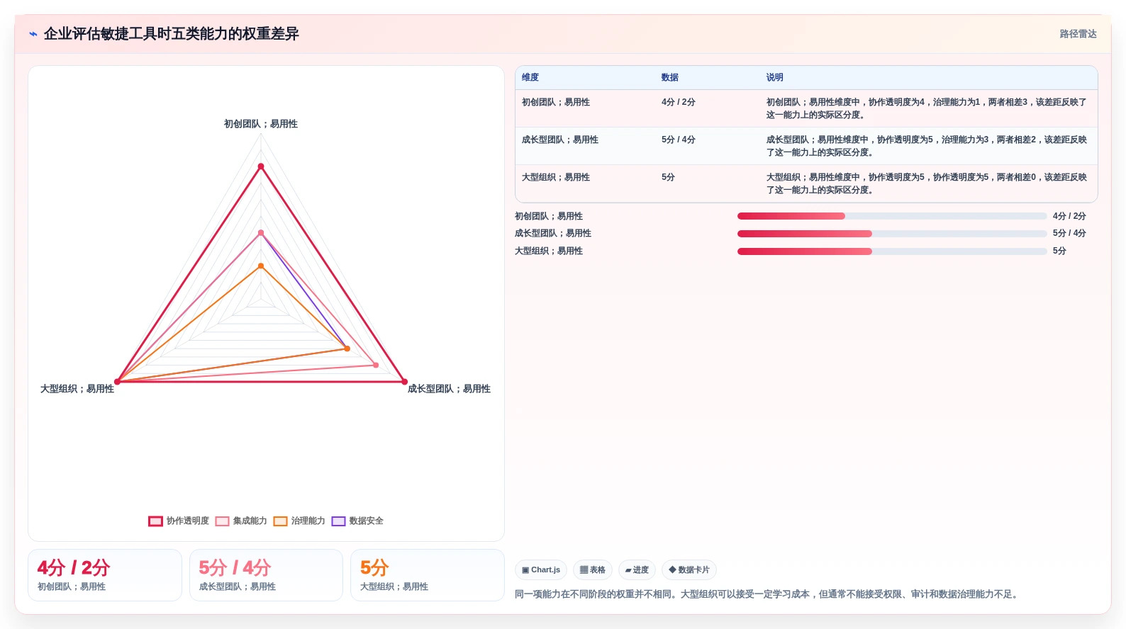Click the radar axis label 成长型团队；易用性
Viewport: 1126px width, 629px height.
pyautogui.click(x=449, y=389)
